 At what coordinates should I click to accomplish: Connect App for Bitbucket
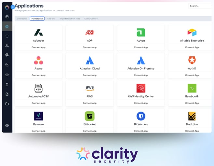[90, 131]
